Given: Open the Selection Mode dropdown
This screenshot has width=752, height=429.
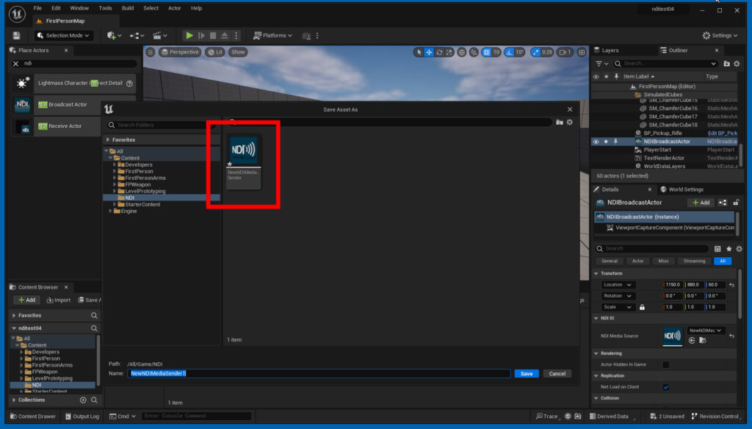Looking at the screenshot, I should click(62, 35).
